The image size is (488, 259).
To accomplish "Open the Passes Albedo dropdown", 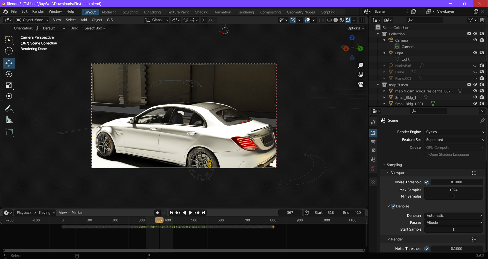I will tap(454, 222).
